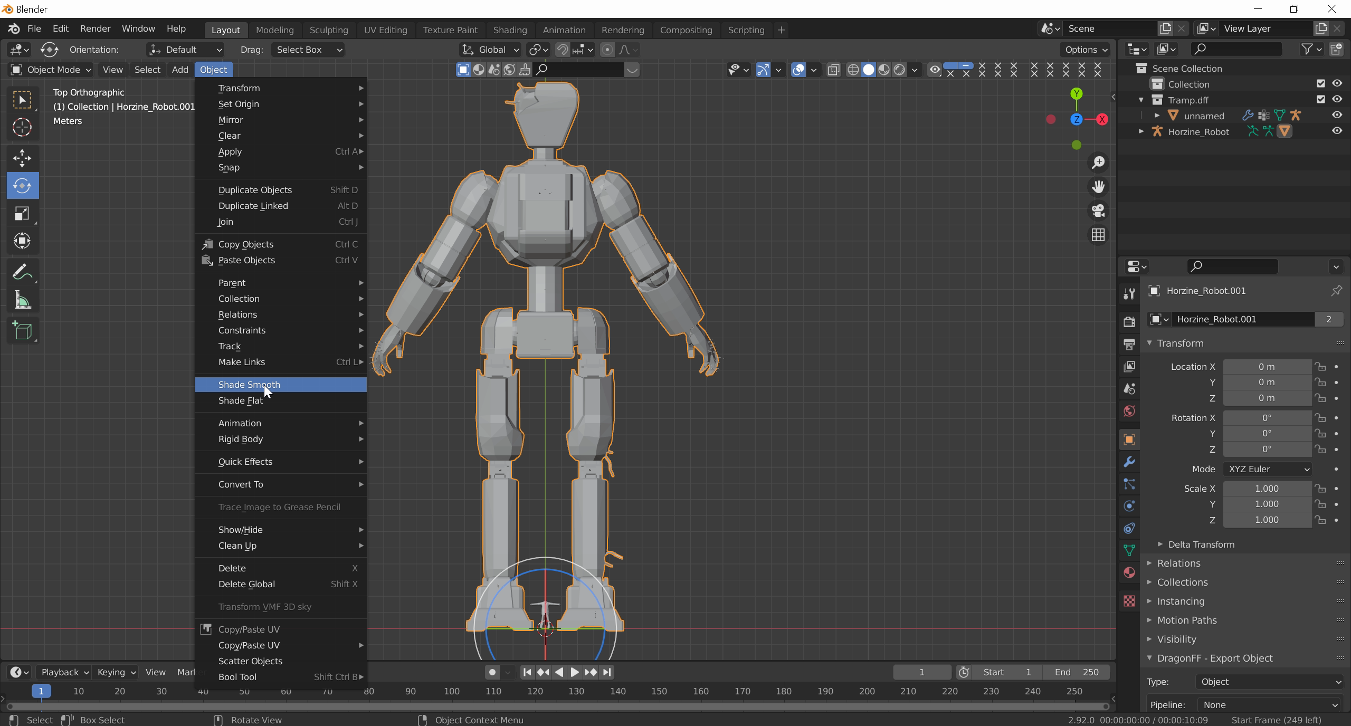This screenshot has width=1351, height=726.
Task: Toggle camera view icon in viewport
Action: click(x=1098, y=211)
